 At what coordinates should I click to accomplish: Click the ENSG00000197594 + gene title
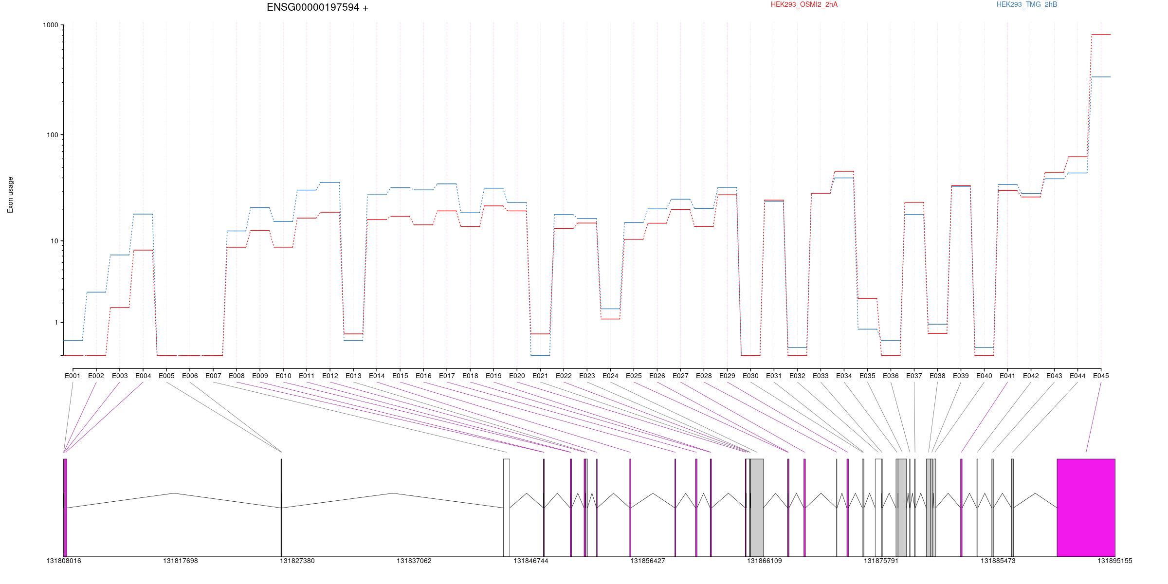pyautogui.click(x=317, y=7)
